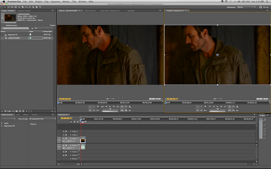The image size is (271, 169).
Task: Toggle the A1 source track indicator
Action: 59,147
